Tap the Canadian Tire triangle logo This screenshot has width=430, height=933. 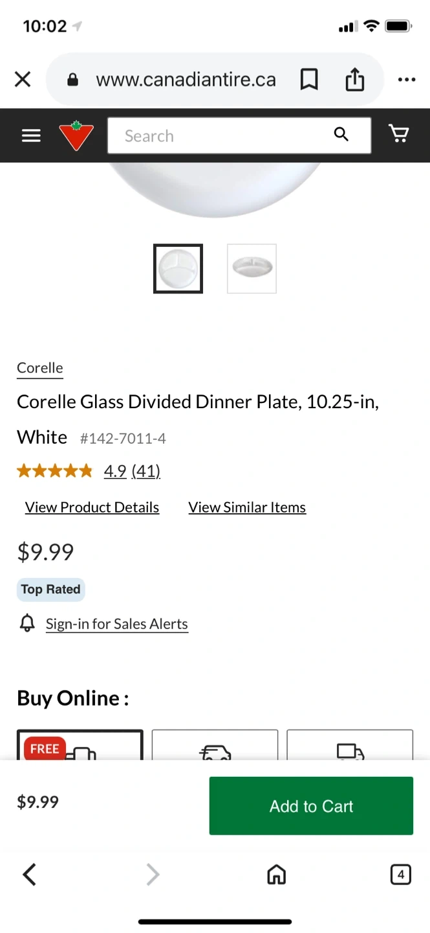click(x=76, y=135)
